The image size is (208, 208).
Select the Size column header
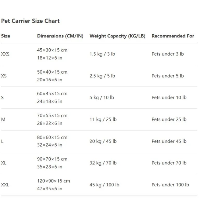[5, 36]
